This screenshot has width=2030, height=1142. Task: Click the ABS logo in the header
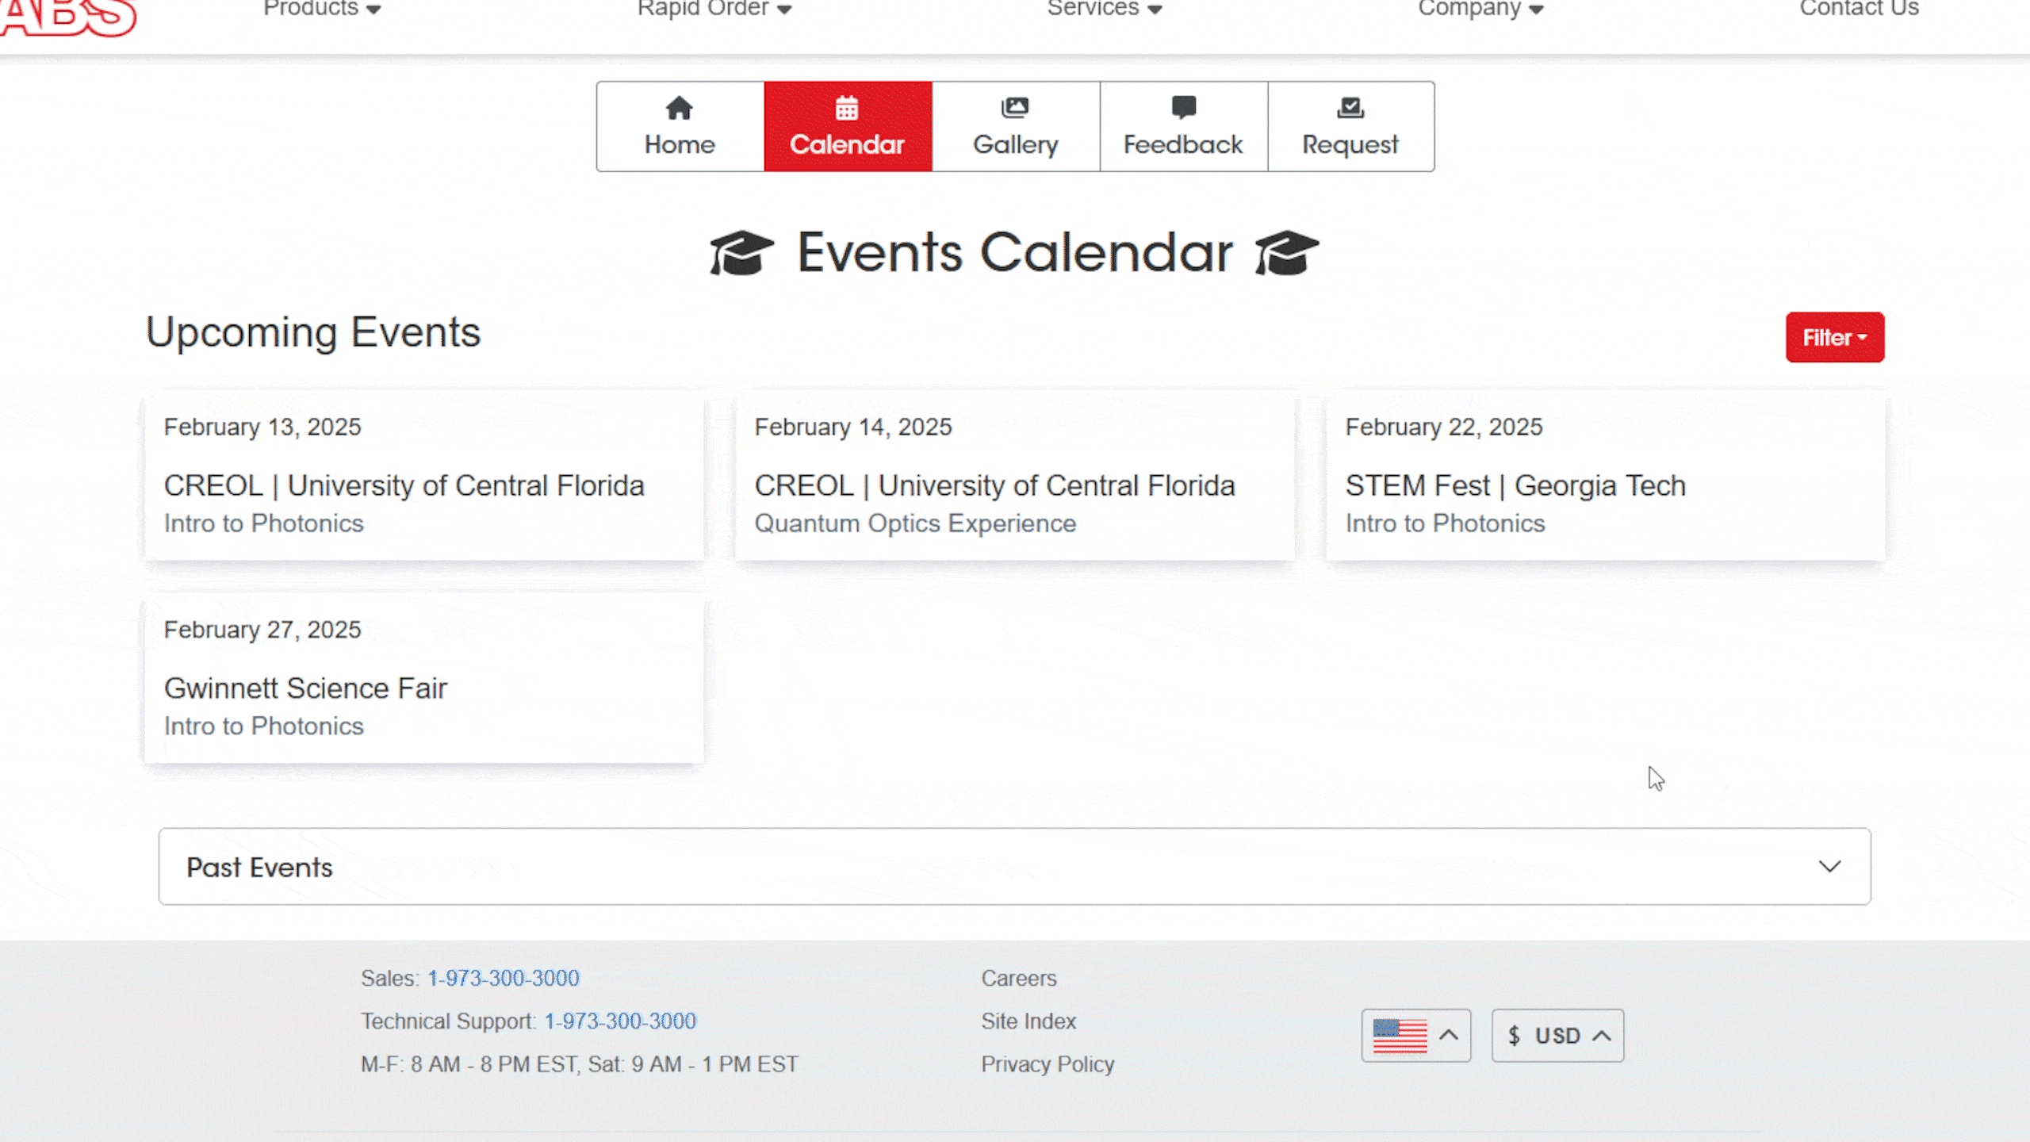(67, 17)
